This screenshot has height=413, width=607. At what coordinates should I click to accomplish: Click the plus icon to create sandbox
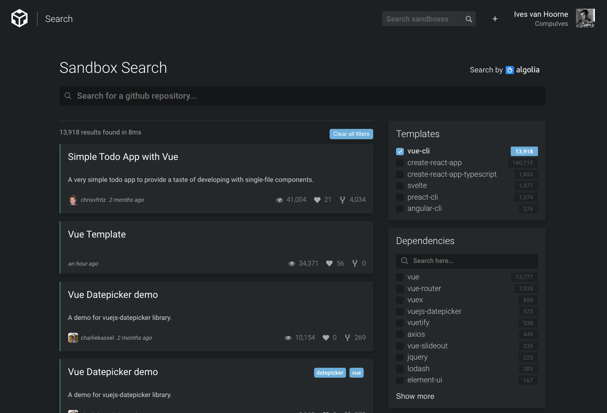[495, 19]
